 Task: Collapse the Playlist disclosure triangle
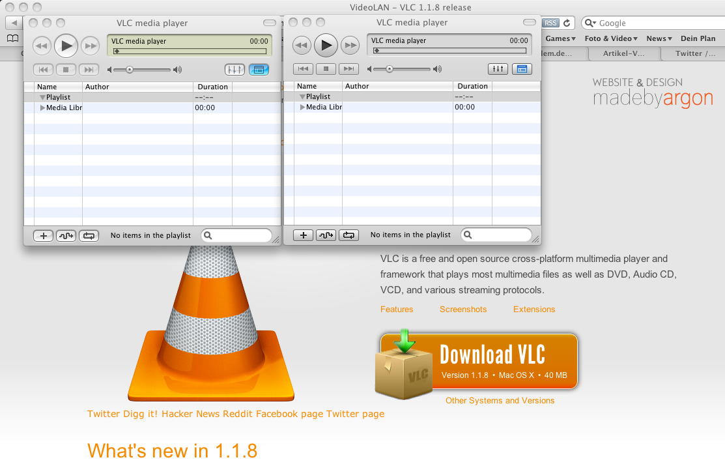[302, 96]
